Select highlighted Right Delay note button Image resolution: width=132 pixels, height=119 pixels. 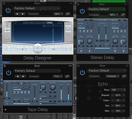(x=121, y=31)
